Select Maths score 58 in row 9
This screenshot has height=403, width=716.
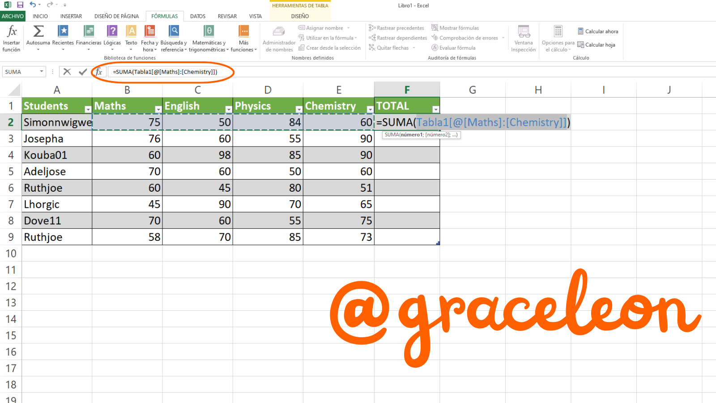coord(127,237)
